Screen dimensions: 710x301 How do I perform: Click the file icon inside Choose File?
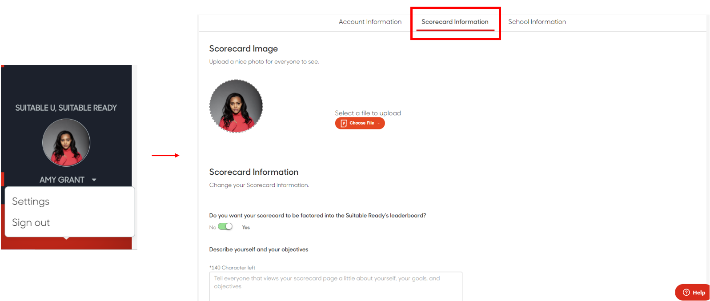point(344,123)
